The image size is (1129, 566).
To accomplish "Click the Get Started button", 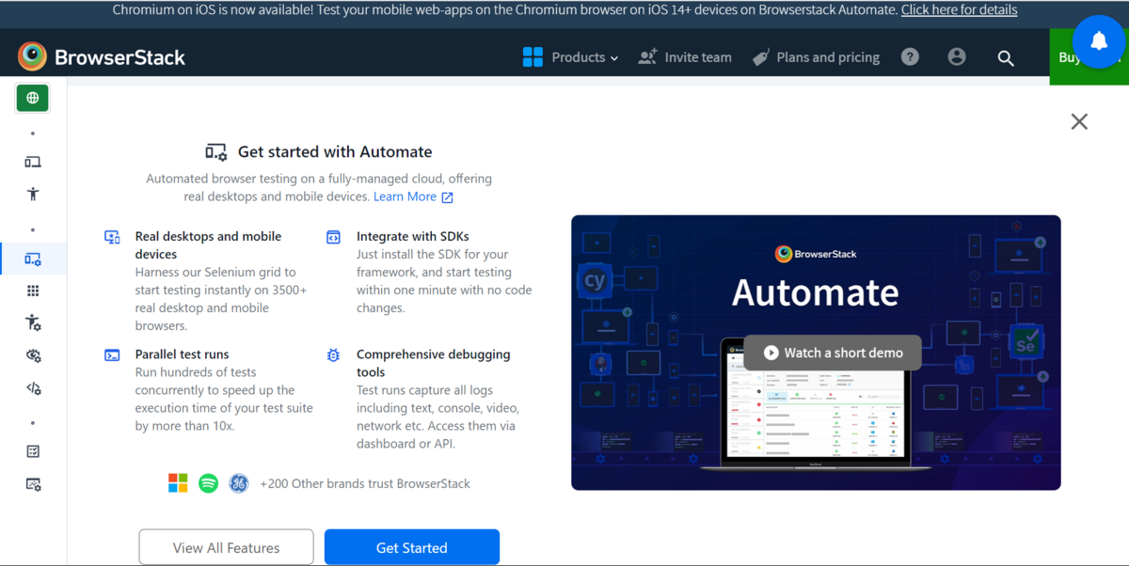I will [x=412, y=547].
